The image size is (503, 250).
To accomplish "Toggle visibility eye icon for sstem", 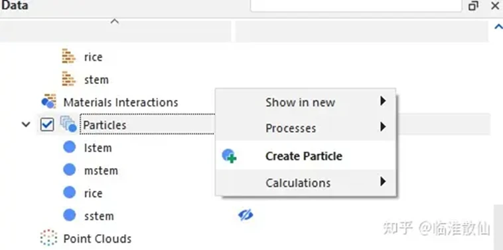I will click(246, 215).
